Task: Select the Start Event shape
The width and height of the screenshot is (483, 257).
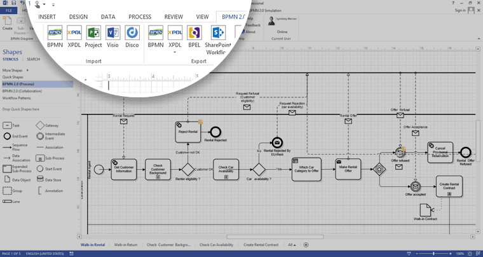Action: 40,169
